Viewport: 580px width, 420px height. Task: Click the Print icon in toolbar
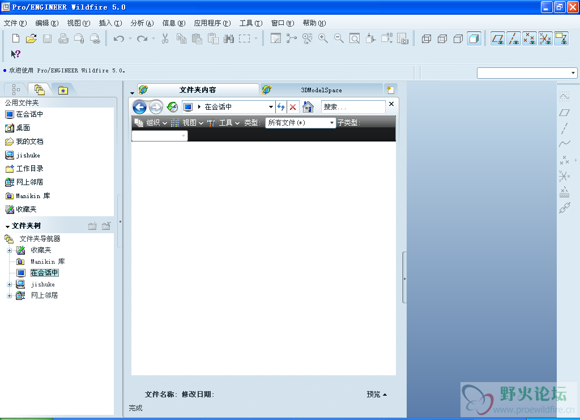[63, 38]
